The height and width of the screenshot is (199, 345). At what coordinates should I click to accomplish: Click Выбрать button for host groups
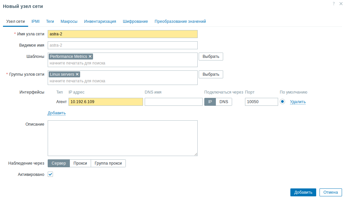click(211, 74)
